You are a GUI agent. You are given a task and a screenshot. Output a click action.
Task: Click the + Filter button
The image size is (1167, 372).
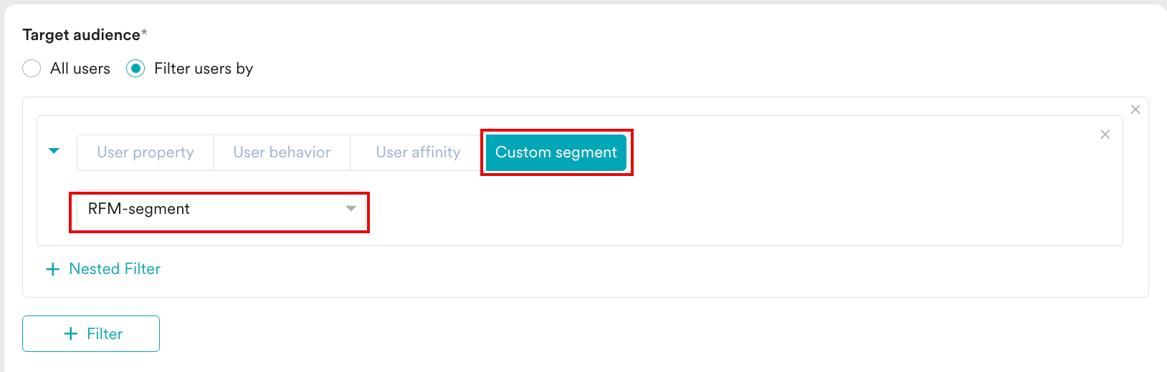[x=91, y=333]
